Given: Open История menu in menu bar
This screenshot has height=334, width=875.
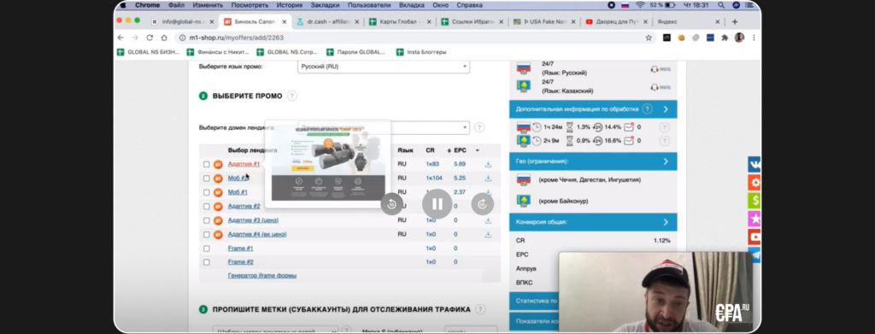Looking at the screenshot, I should pyautogui.click(x=289, y=5).
